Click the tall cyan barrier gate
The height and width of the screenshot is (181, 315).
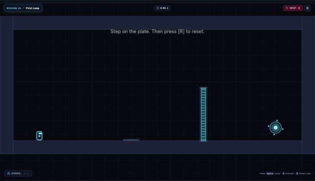coord(203,114)
